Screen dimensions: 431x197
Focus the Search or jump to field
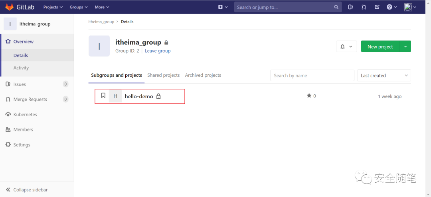click(x=288, y=7)
